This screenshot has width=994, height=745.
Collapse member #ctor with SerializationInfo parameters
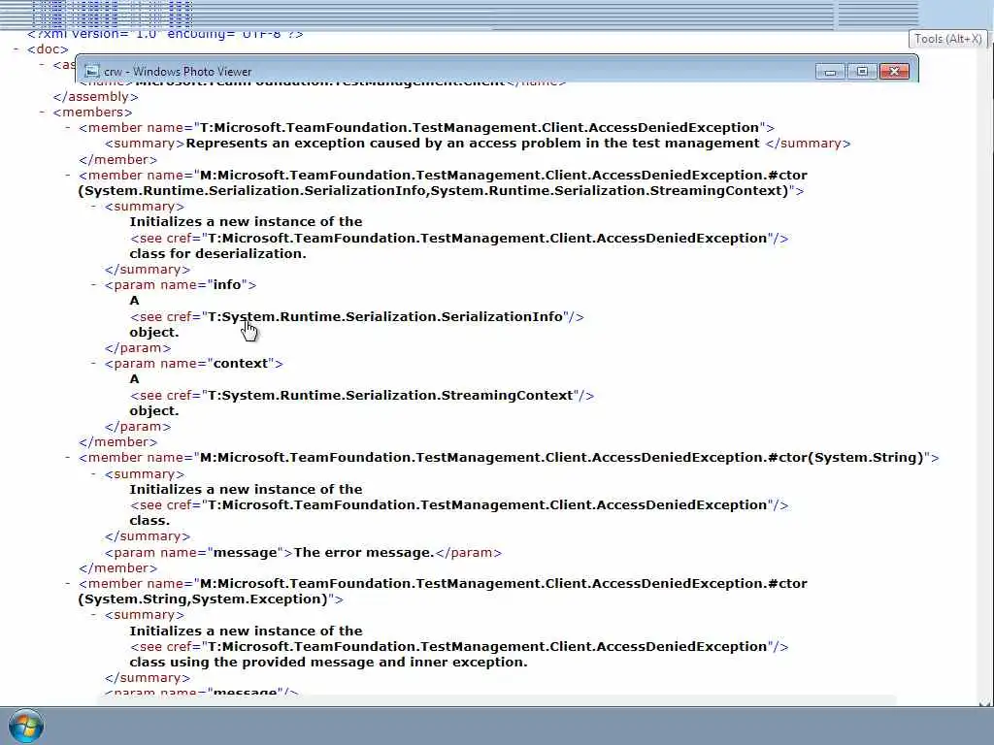click(68, 176)
